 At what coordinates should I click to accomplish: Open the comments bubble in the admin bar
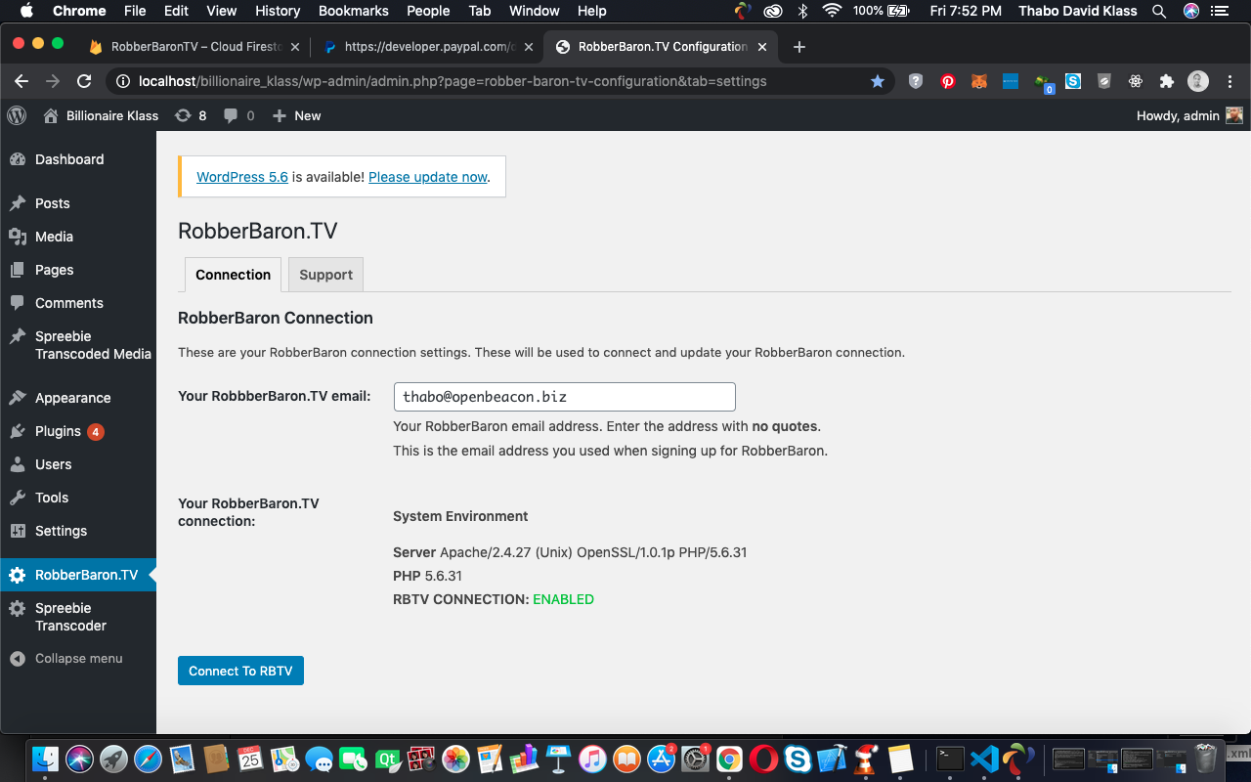click(x=238, y=115)
